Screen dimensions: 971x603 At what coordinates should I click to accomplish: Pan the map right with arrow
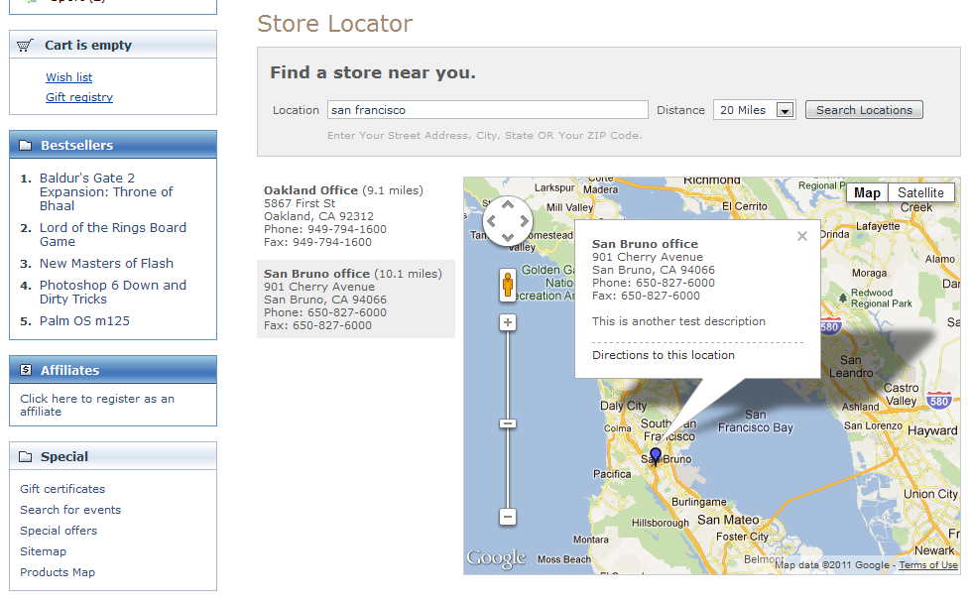[524, 221]
